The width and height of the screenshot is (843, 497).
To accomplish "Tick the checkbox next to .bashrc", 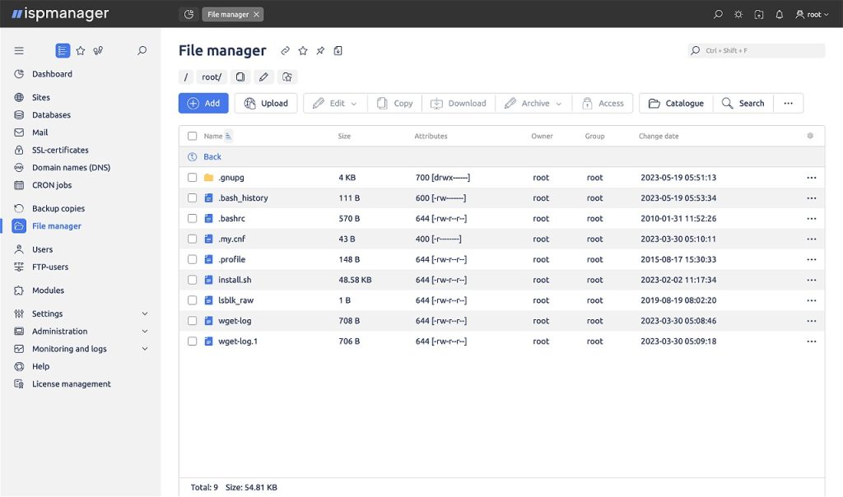I will [193, 218].
